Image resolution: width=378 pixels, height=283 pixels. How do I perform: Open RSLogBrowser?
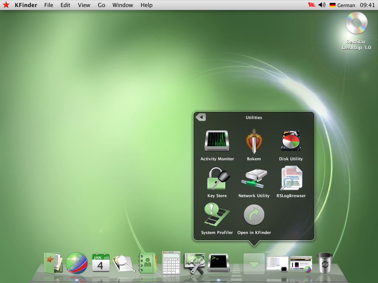pos(291,178)
